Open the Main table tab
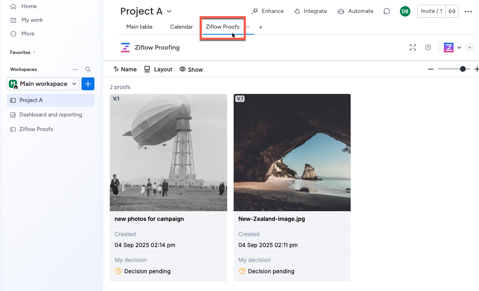 (x=139, y=27)
